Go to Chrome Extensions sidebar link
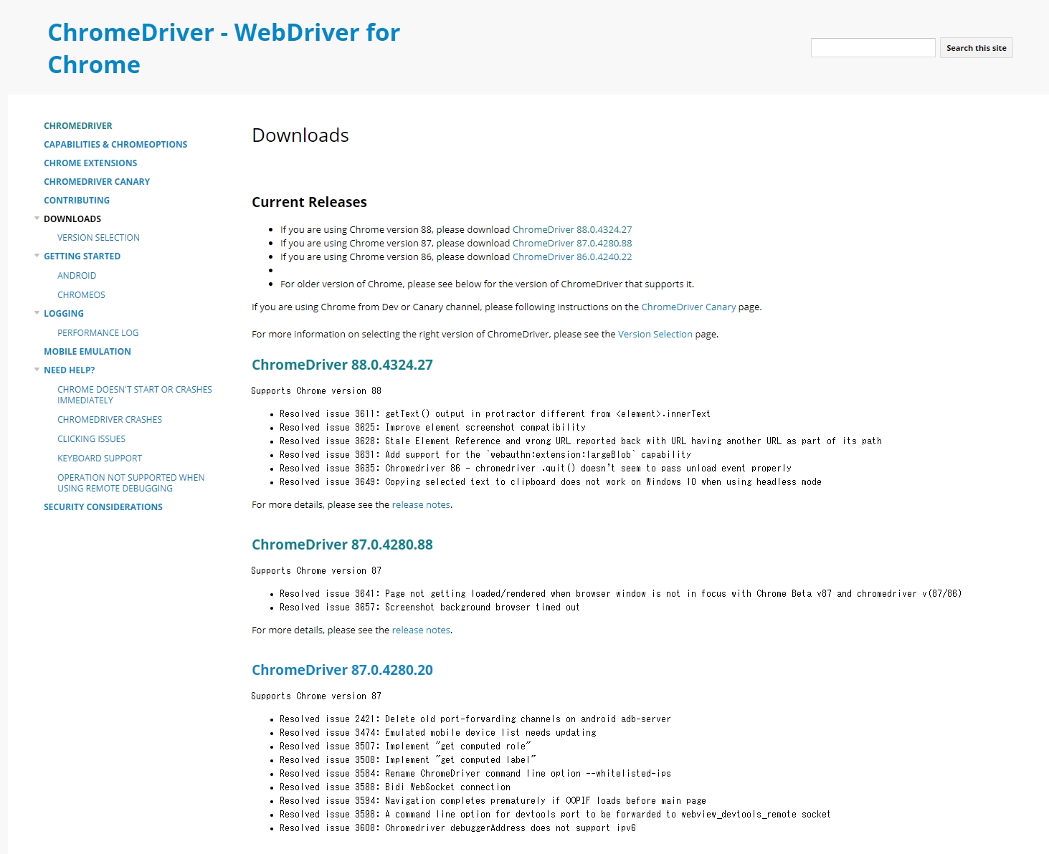Image resolution: width=1049 pixels, height=854 pixels. tap(90, 163)
